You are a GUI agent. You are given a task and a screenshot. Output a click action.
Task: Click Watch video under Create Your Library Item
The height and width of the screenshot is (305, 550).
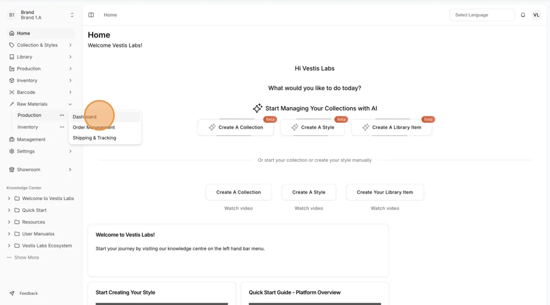385,208
